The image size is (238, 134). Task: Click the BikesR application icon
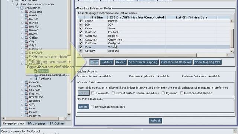[26, 34]
